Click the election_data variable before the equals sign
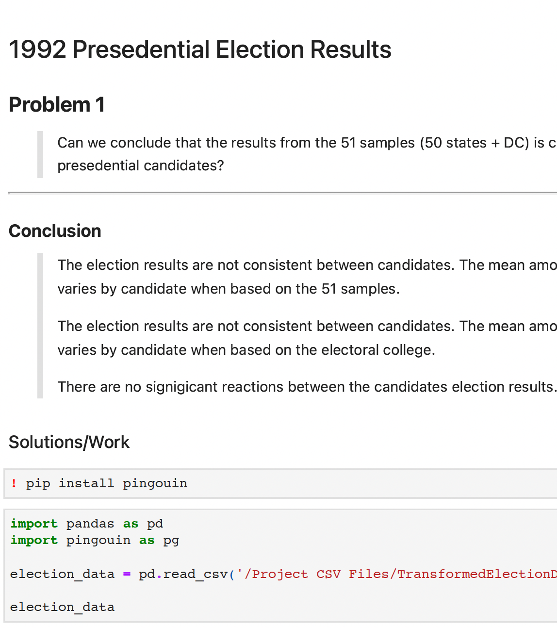The width and height of the screenshot is (557, 628). click(x=62, y=574)
